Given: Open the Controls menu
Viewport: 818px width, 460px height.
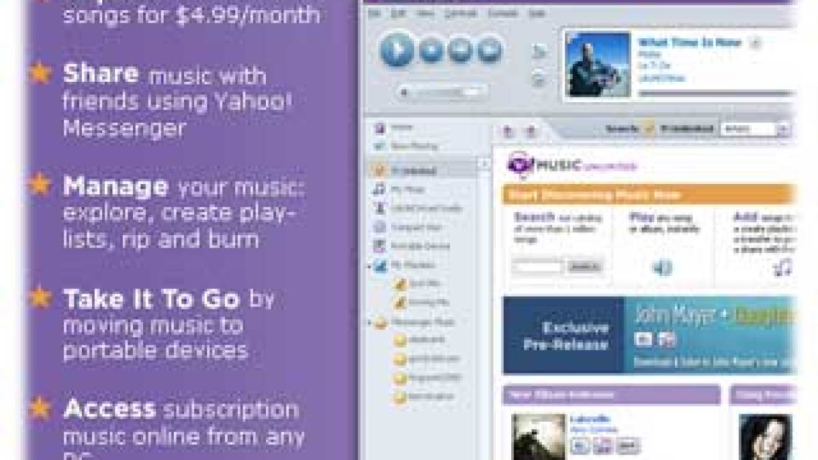Looking at the screenshot, I should [x=460, y=14].
